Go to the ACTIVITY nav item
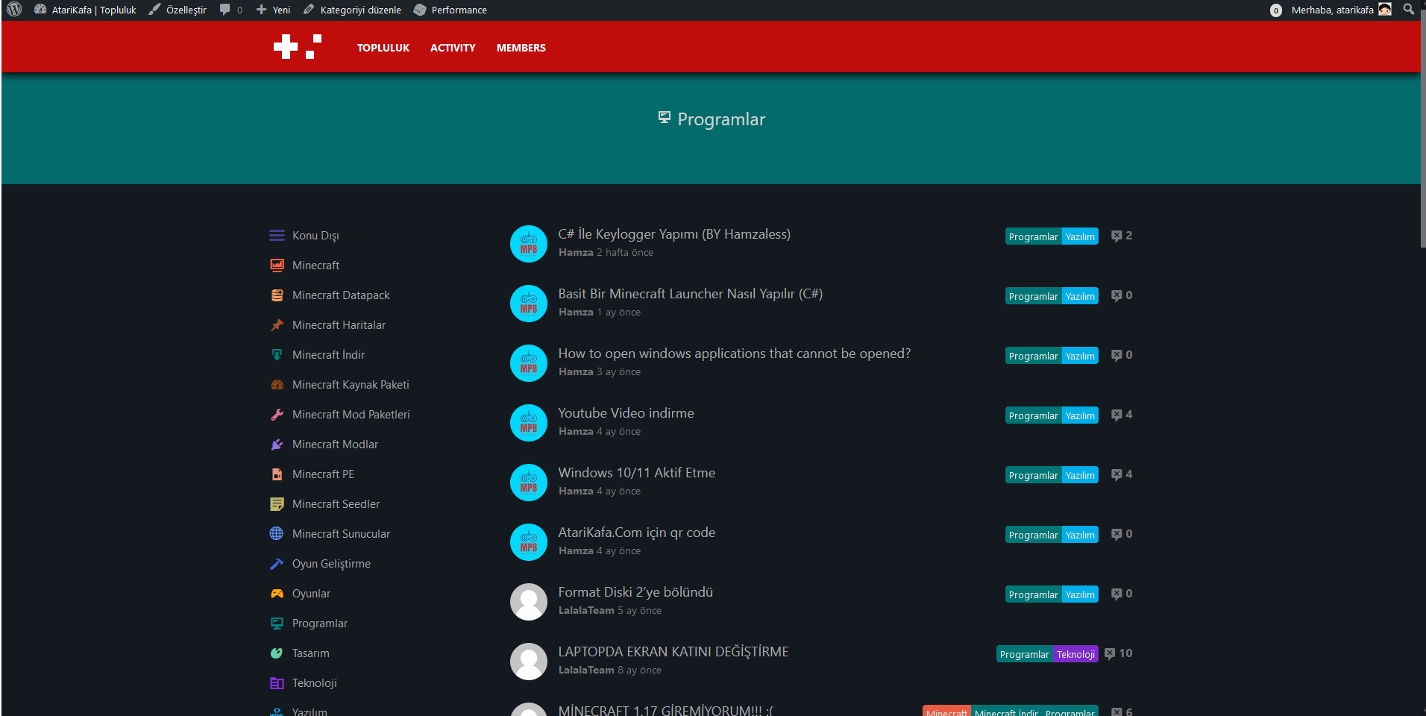The image size is (1426, 716). point(453,48)
